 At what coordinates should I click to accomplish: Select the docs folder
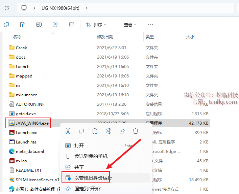tap(17, 57)
